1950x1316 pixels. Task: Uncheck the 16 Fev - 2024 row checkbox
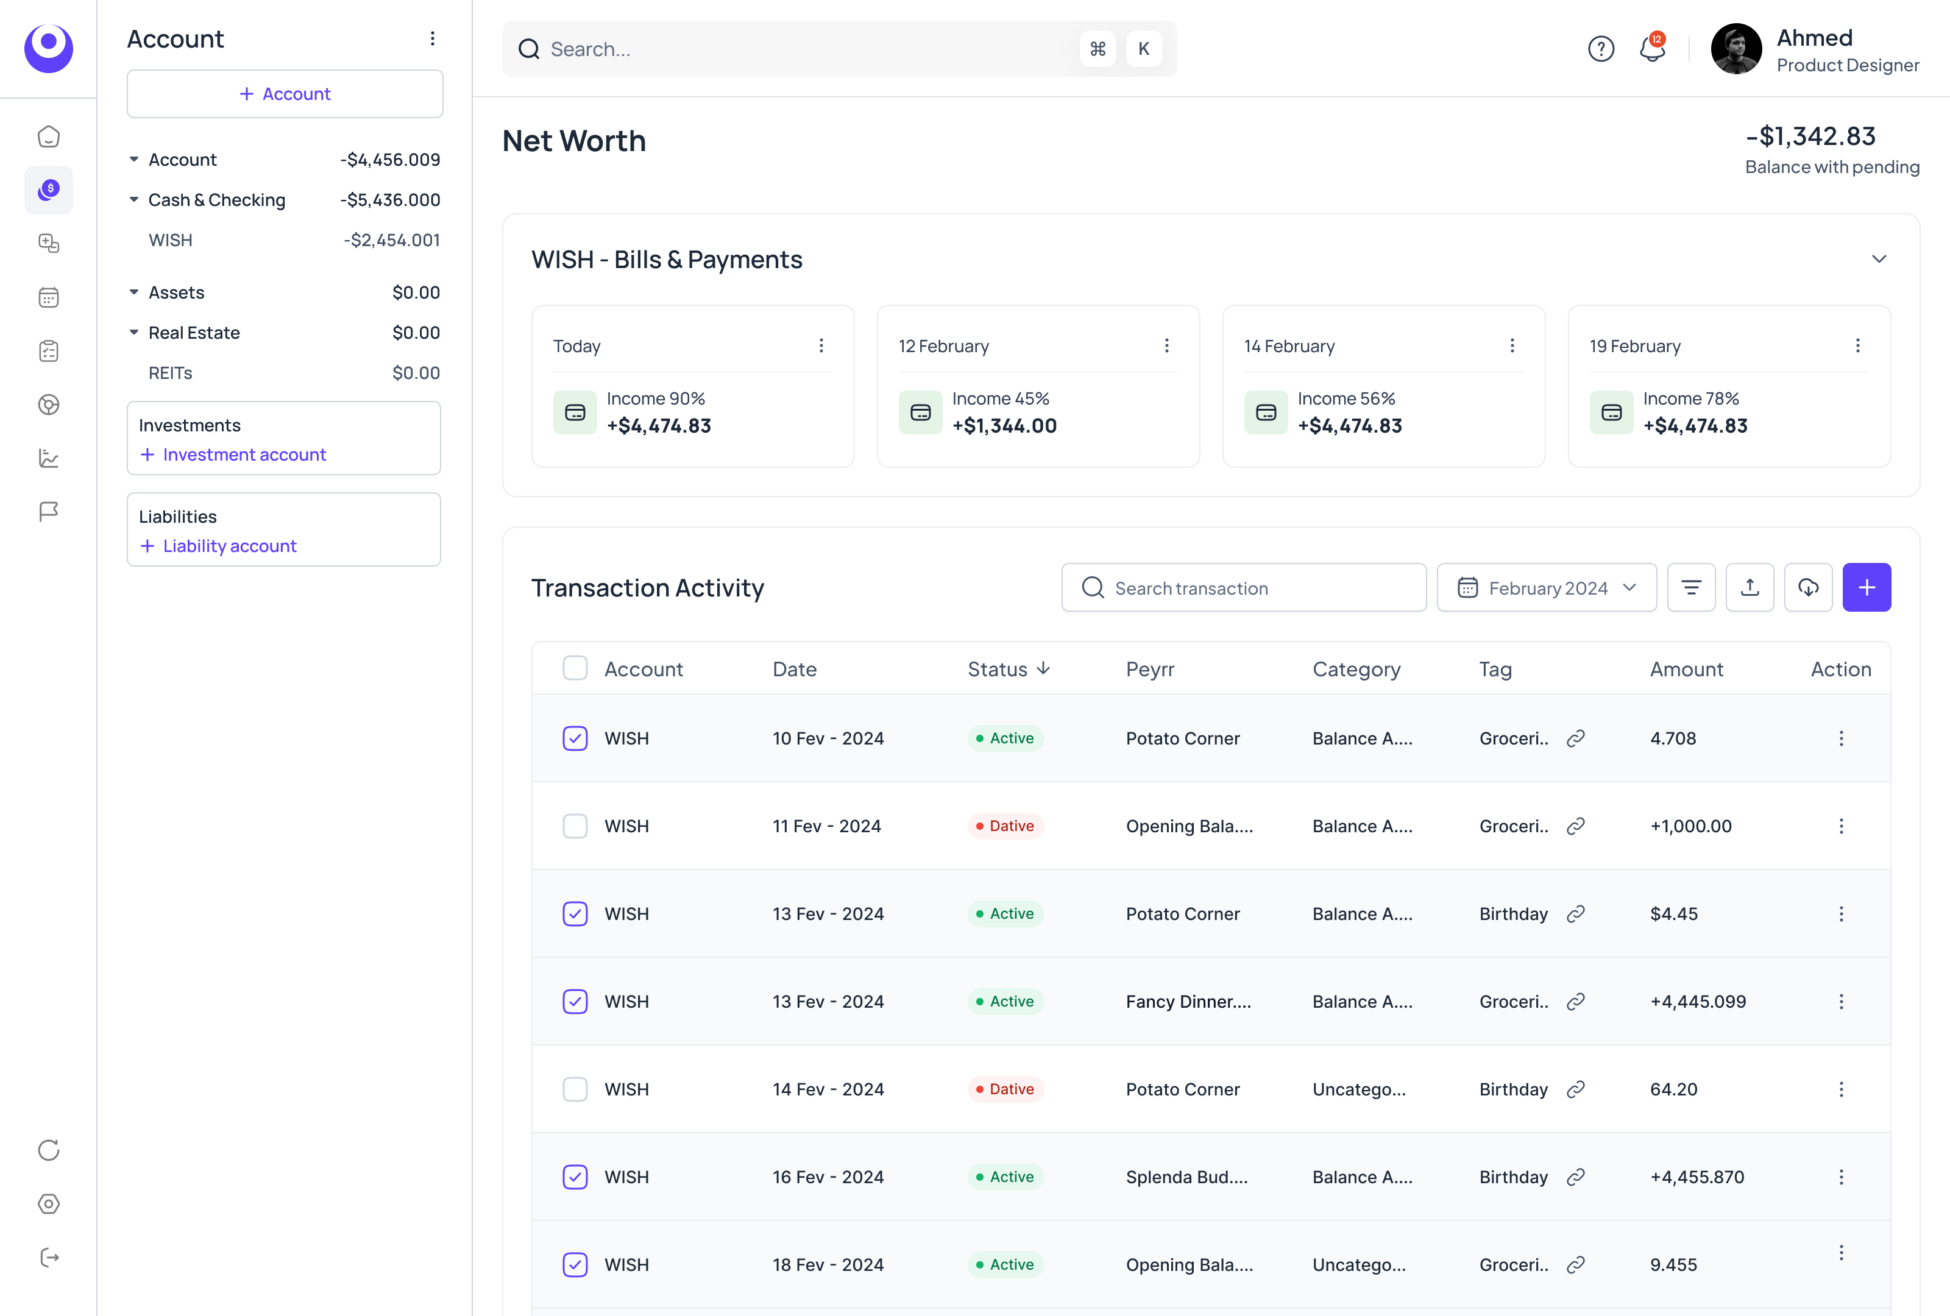click(575, 1176)
